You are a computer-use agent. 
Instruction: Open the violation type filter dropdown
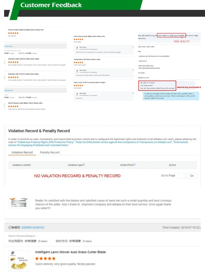(84, 165)
